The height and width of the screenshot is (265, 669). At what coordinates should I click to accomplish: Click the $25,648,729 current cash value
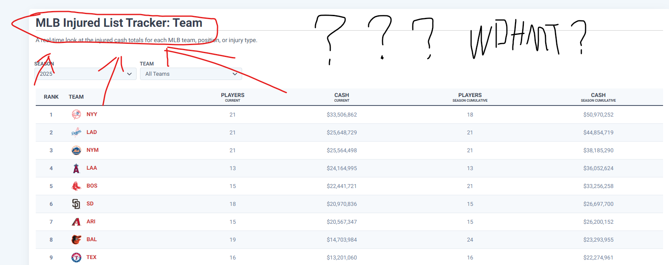(x=342, y=133)
